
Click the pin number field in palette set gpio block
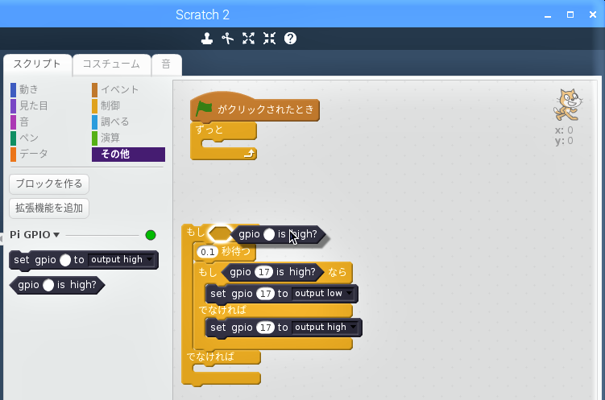coord(65,260)
